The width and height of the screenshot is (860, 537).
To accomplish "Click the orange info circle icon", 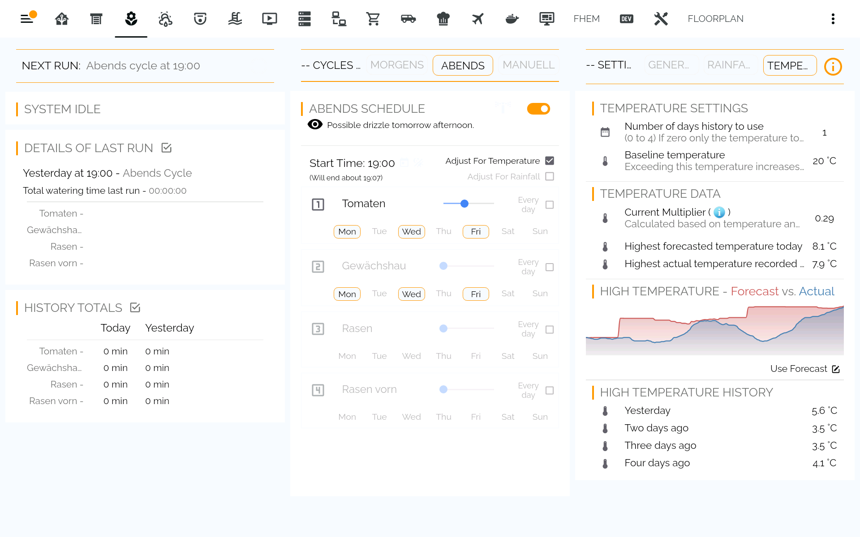I will (x=833, y=67).
